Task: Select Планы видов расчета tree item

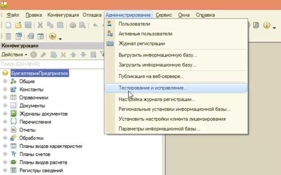Action: [43, 162]
